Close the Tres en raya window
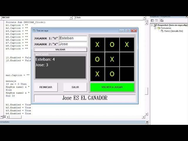Viewport: 188px width, 141px height. point(134,31)
